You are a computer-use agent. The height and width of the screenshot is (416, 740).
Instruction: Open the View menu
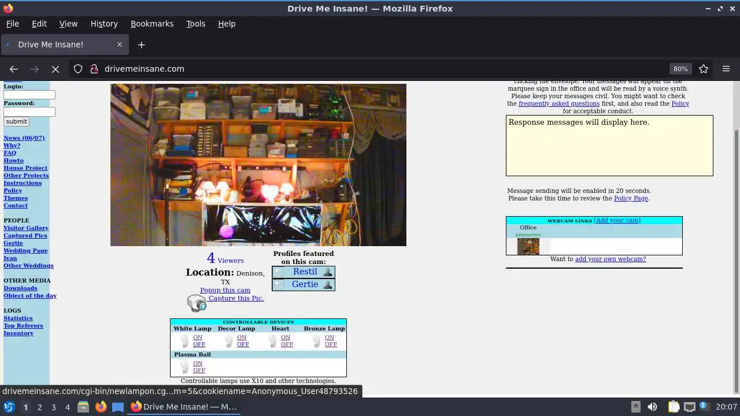(68, 24)
